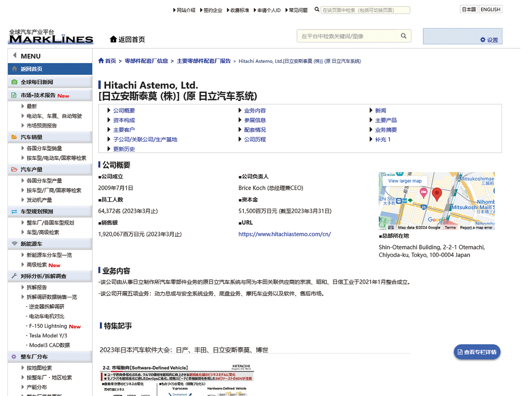Jump to 子公司/关联公司/生产基地 section

click(x=145, y=139)
